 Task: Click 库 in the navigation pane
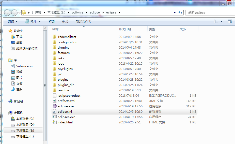click(x=15, y=60)
